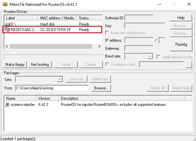Toggle Configure script checkbox
Screen dimensions: 196x141
107,65
